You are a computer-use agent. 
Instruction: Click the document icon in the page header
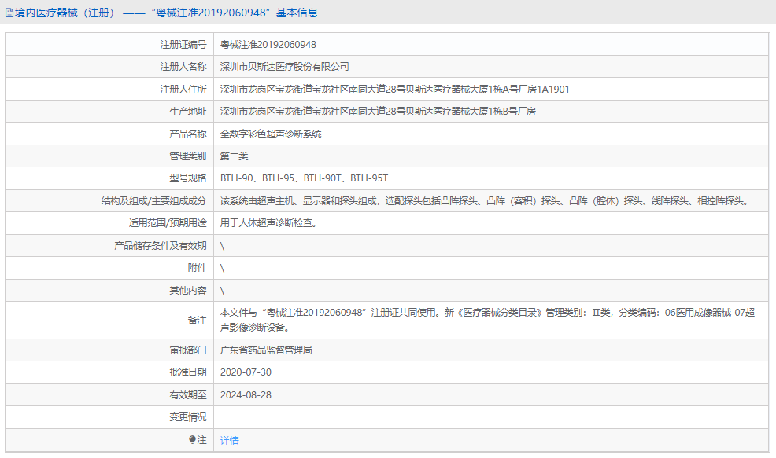pos(9,12)
